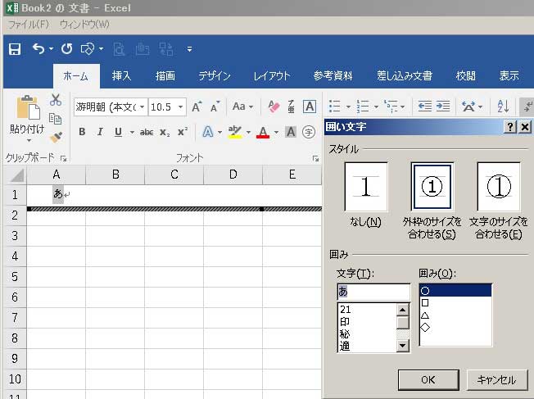Apply strikethrough formatting
Viewport: 534px width, 399px height.
click(147, 132)
